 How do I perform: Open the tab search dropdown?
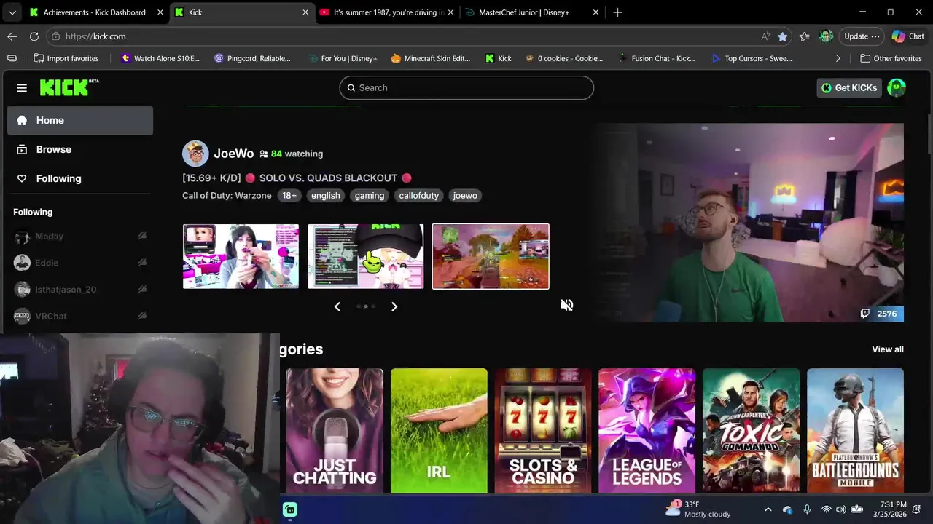12,12
